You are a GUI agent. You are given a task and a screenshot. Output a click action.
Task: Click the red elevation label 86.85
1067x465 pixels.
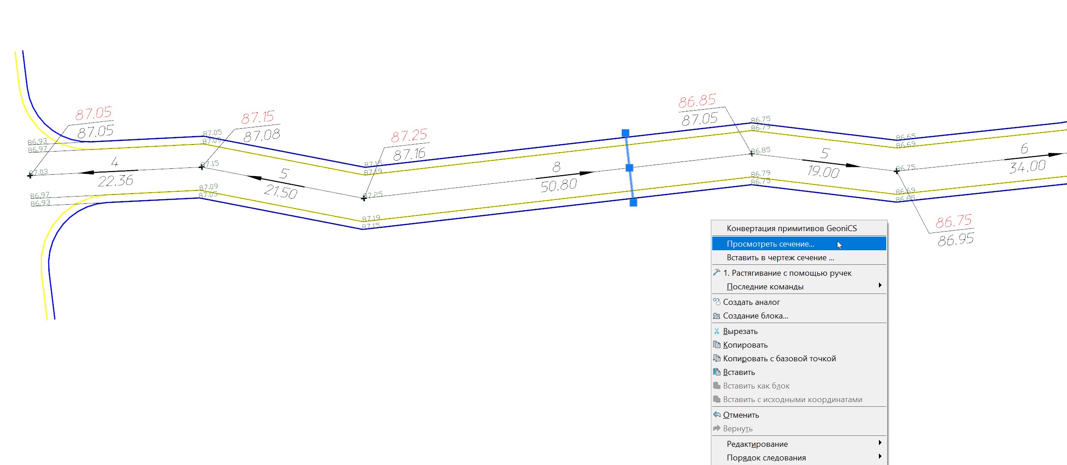[697, 101]
